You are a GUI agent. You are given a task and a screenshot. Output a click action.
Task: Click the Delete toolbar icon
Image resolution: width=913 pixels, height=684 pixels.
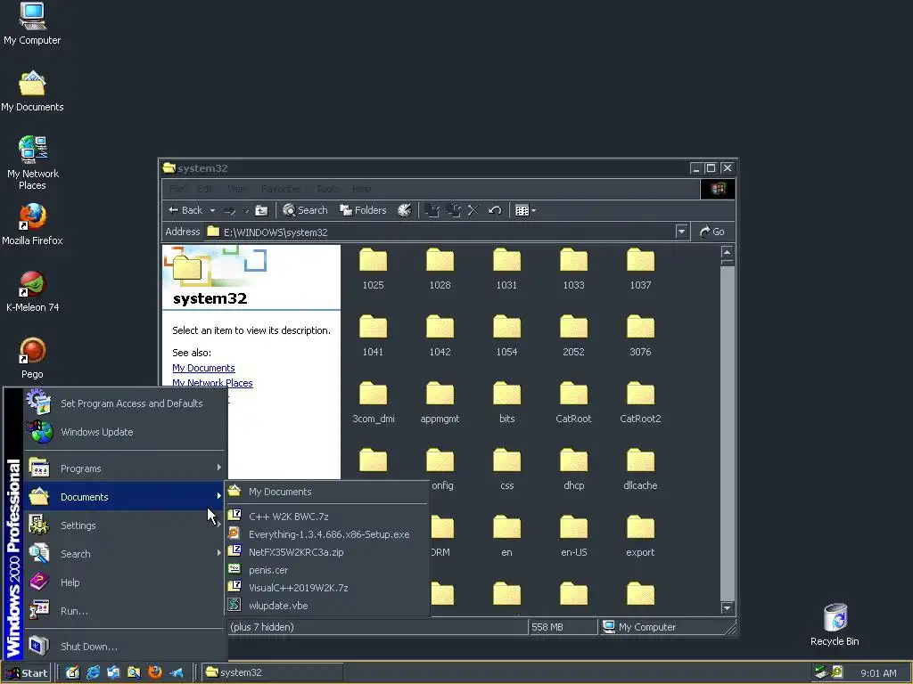coord(473,210)
